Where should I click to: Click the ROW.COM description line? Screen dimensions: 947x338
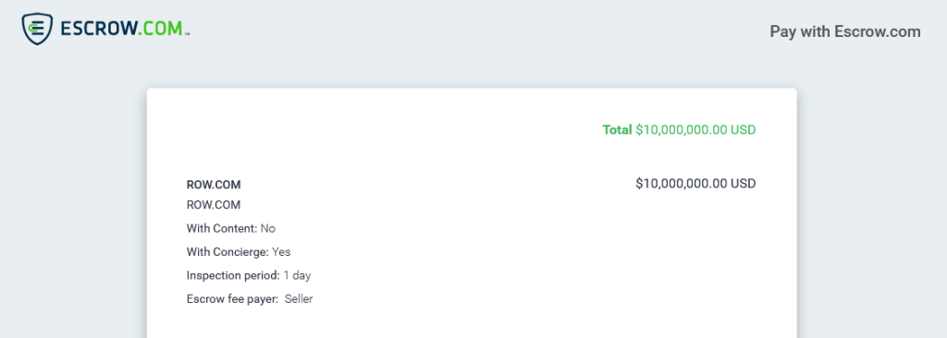click(214, 205)
